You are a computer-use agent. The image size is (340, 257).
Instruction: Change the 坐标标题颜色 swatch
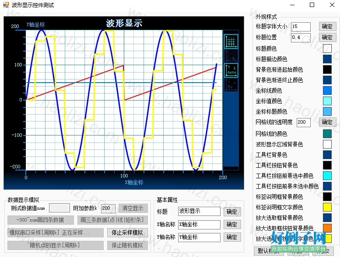coord(327,111)
